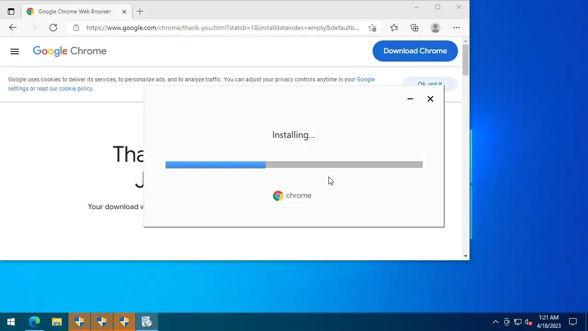Select the first security shield taskbar item
The width and height of the screenshot is (588, 331).
[x=79, y=322]
